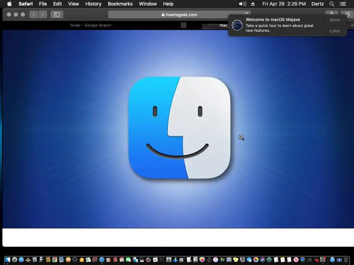Launch Siri from the Dock

coord(262,259)
